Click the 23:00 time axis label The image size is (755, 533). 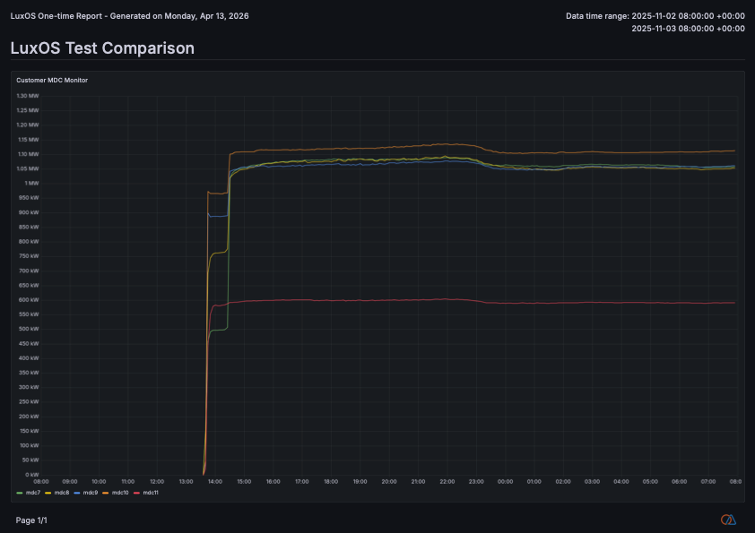click(476, 482)
